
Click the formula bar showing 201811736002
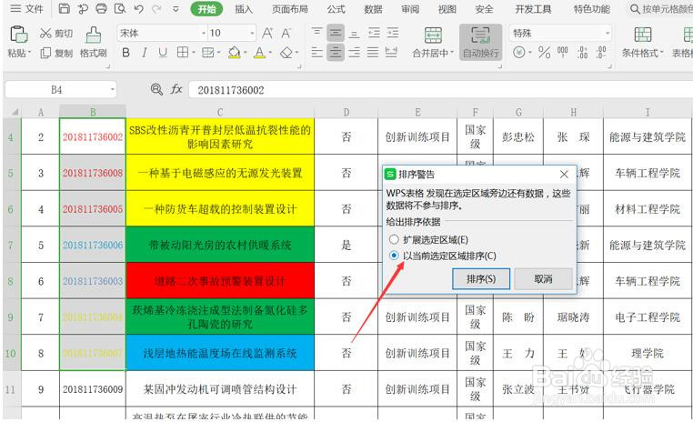pos(440,90)
